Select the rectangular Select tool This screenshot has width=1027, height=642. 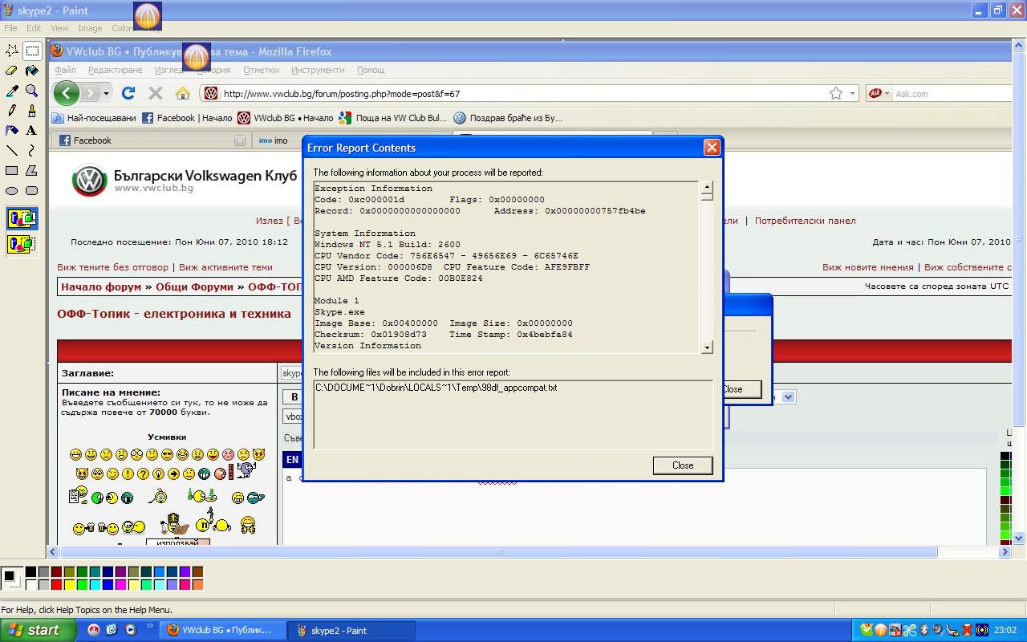pyautogui.click(x=31, y=51)
